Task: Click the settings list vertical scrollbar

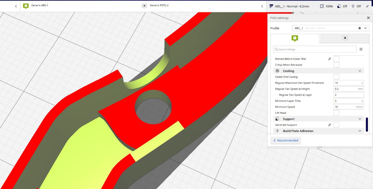Action: (x=367, y=125)
